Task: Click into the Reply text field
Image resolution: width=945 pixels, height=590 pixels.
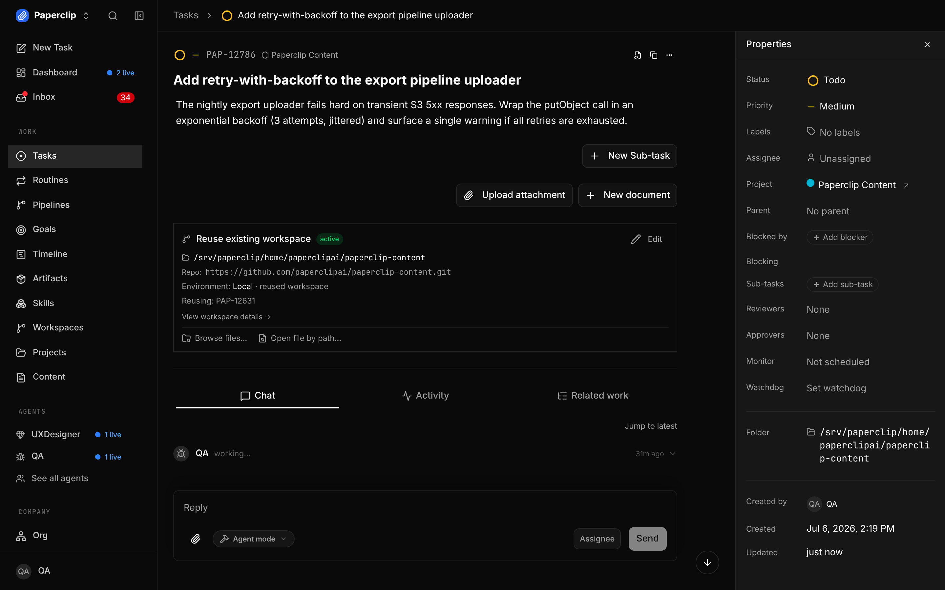Action: 425,508
